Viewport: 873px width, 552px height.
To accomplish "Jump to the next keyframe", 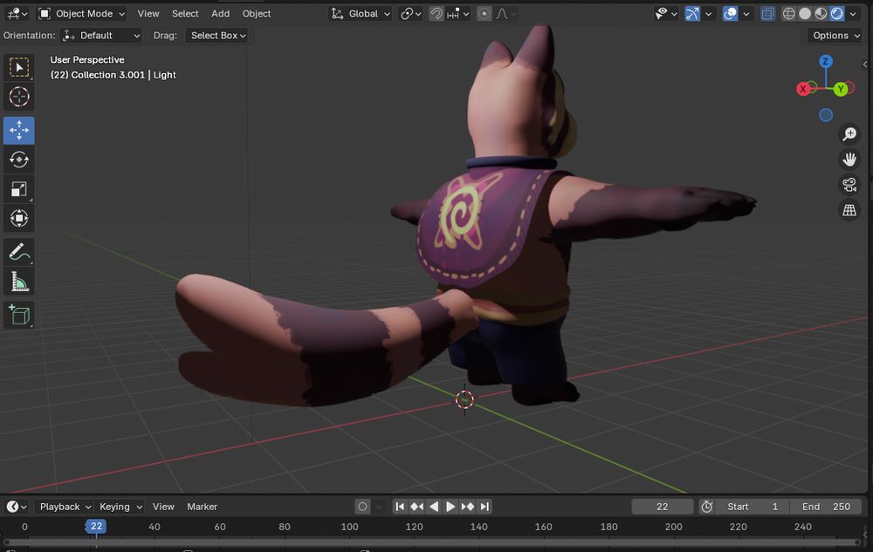I will click(468, 507).
